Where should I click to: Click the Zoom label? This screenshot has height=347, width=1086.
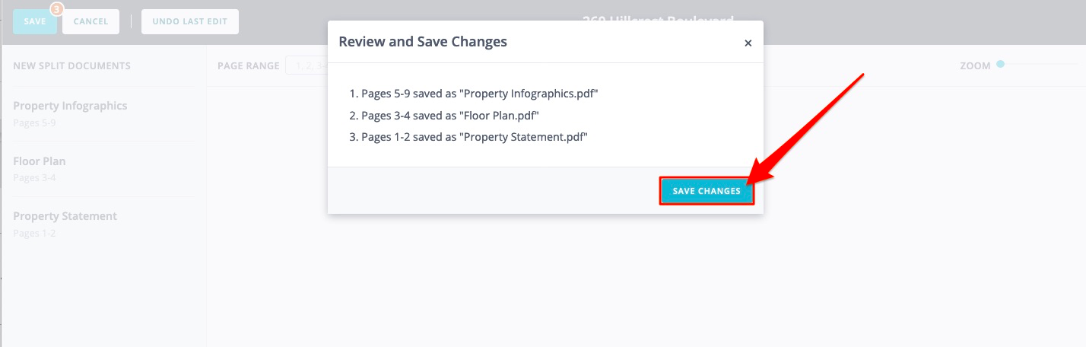coord(975,66)
